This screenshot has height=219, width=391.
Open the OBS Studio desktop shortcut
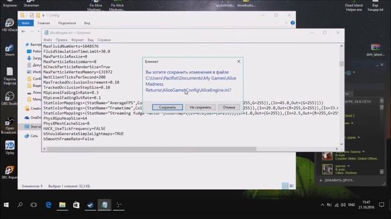click(x=10, y=99)
